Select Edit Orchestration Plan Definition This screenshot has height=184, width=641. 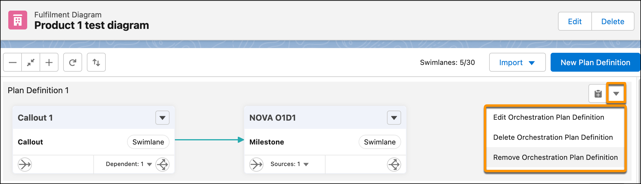point(549,117)
